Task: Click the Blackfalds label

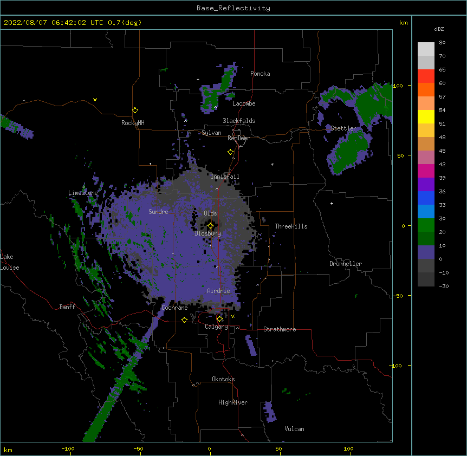Action: point(239,121)
